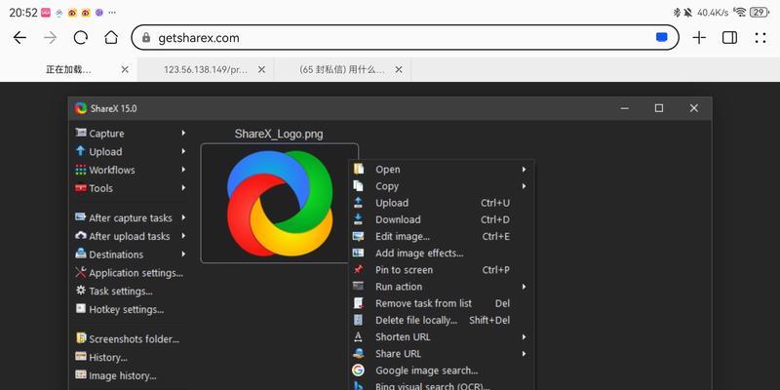Expand the Open submenu arrow in context menu

point(524,169)
